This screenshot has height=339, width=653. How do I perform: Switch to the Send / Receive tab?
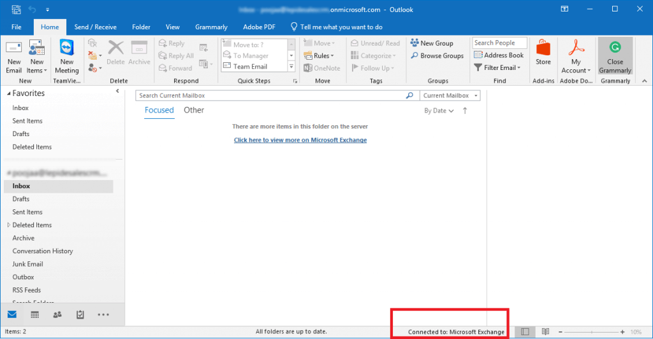[96, 27]
